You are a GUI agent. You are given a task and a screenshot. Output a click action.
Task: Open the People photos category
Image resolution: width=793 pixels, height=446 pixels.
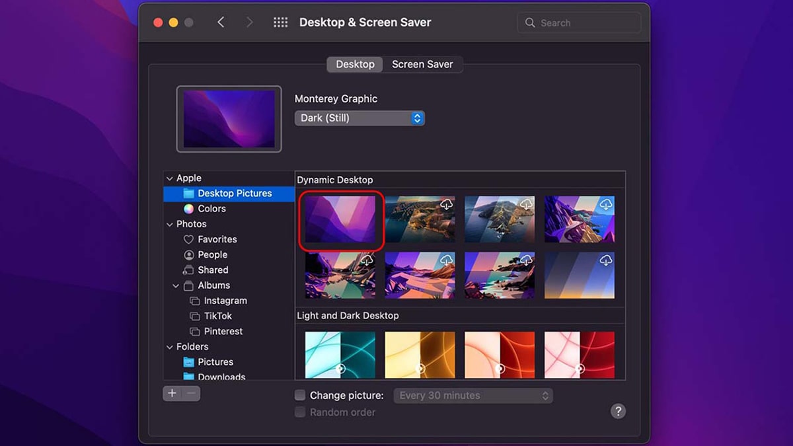tap(212, 254)
